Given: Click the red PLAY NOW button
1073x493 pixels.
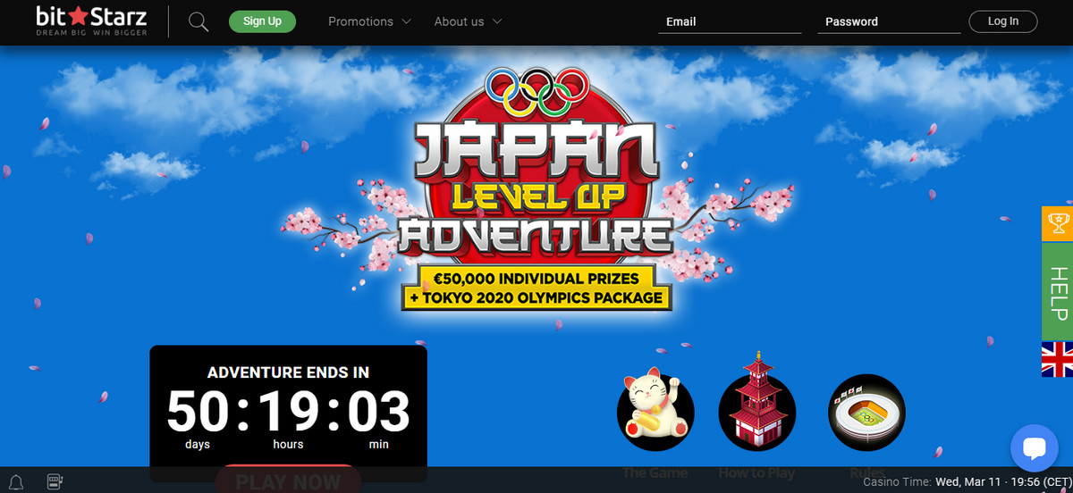Looking at the screenshot, I should 288,480.
